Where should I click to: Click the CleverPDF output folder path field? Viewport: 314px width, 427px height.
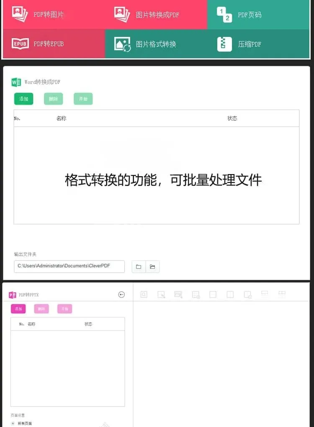[69, 266]
